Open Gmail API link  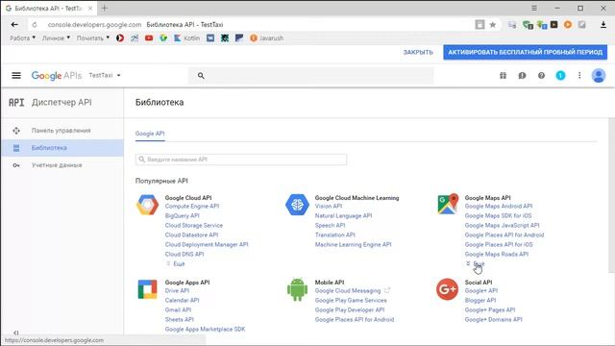click(x=178, y=309)
